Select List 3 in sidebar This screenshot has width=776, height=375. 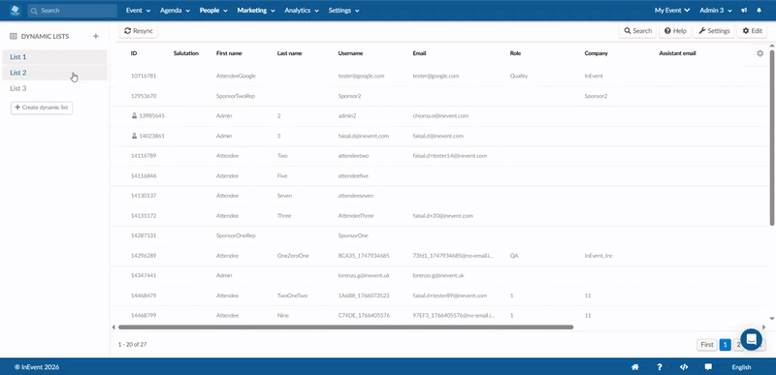point(54,88)
